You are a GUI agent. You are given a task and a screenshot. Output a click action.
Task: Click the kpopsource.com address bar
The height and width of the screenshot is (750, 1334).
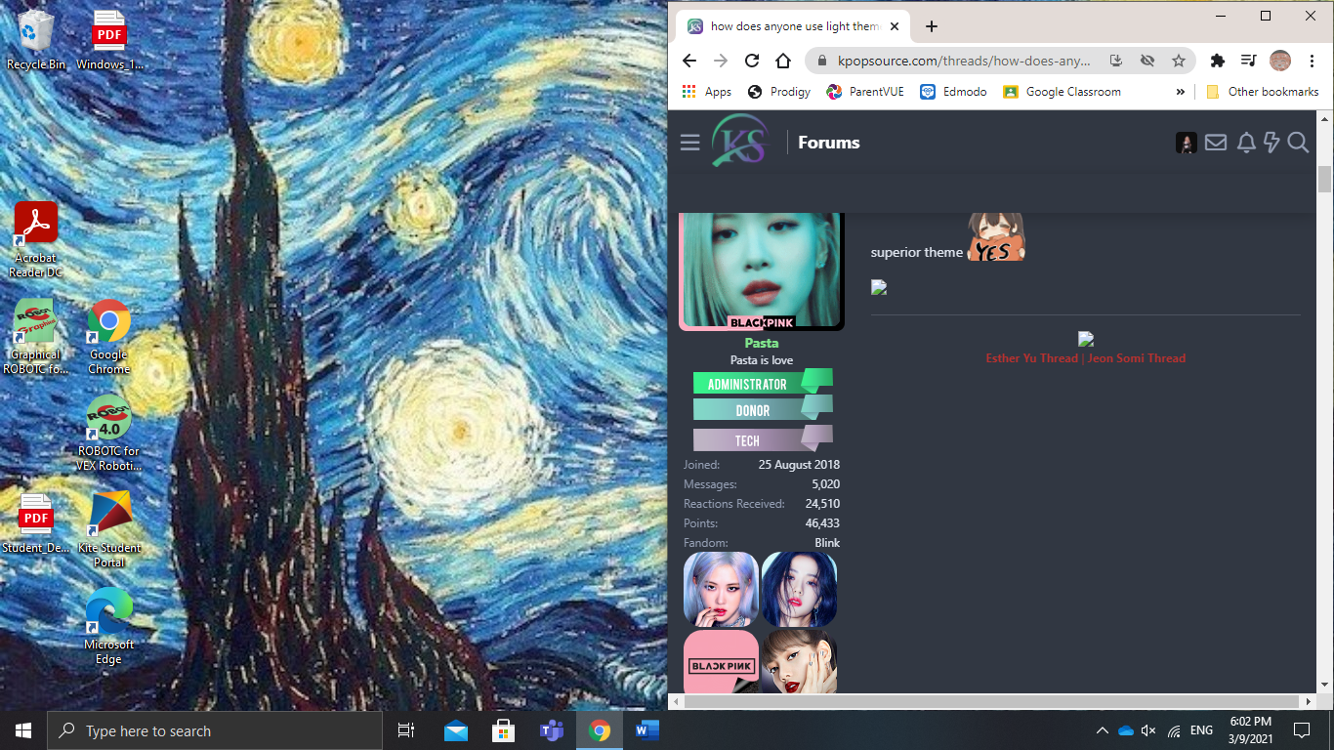[965, 61]
